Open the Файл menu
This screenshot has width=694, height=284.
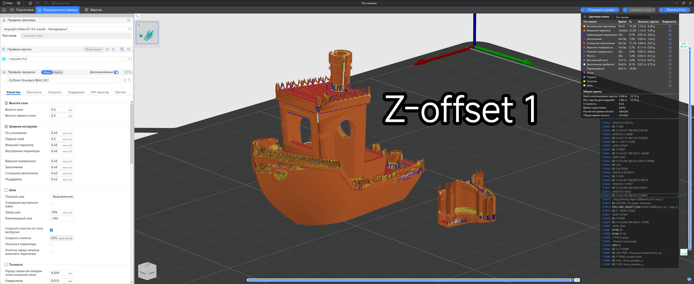click(x=8, y=3)
